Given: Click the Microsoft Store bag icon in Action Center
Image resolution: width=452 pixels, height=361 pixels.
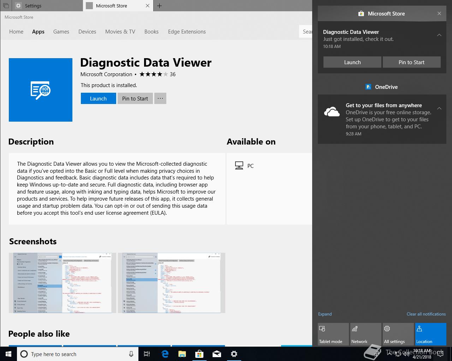Looking at the screenshot, I should (361, 13).
